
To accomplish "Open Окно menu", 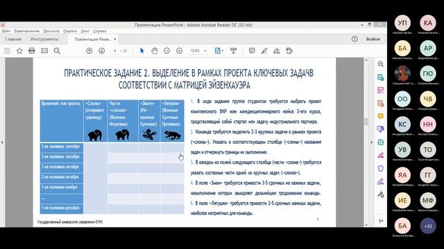I will tap(85, 31).
